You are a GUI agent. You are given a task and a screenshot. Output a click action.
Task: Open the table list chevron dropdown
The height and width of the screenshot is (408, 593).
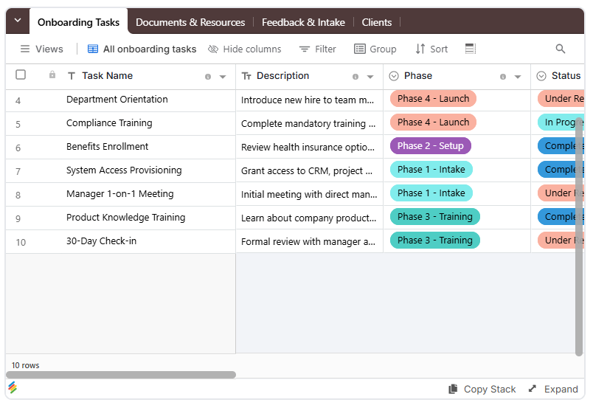tap(18, 21)
